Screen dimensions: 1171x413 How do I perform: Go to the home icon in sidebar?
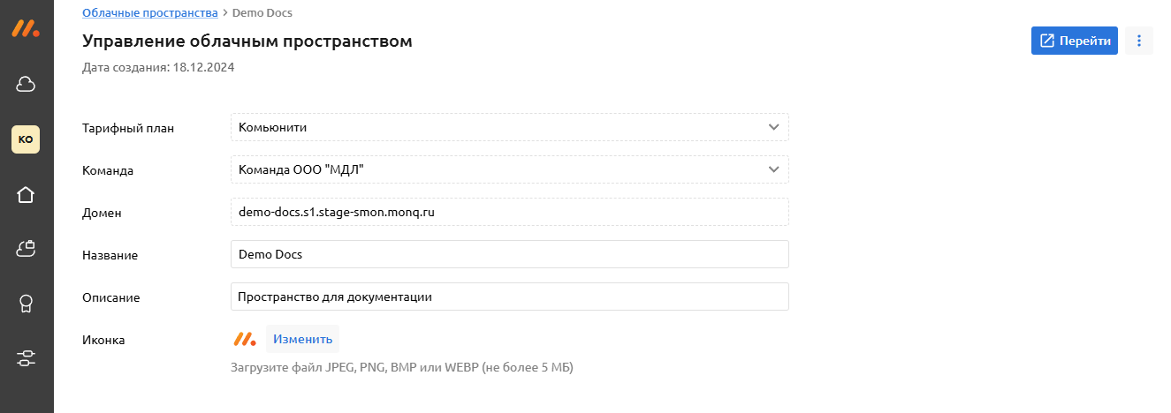[26, 195]
